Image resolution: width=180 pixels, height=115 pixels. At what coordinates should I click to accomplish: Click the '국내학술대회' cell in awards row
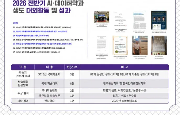click(49, 90)
